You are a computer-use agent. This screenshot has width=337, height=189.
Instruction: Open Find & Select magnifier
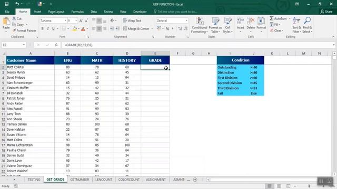[x=307, y=25]
